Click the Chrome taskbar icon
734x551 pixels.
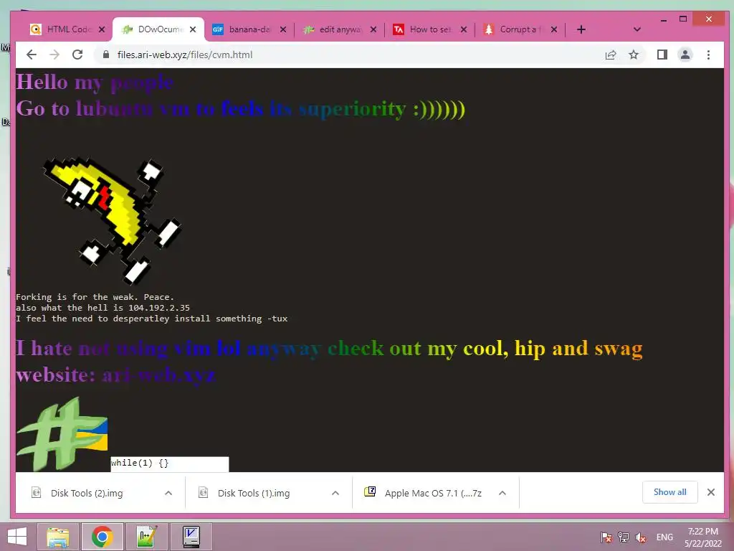click(x=102, y=537)
